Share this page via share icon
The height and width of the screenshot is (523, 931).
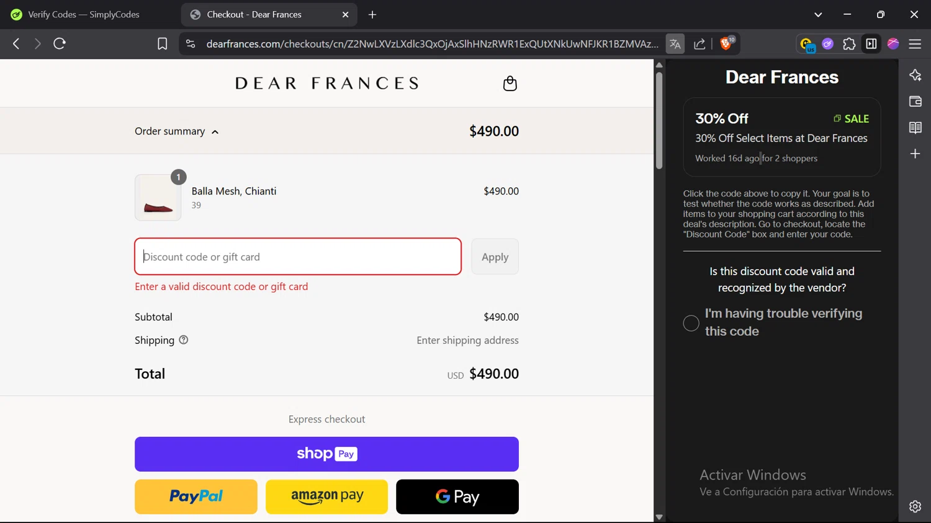tap(699, 44)
